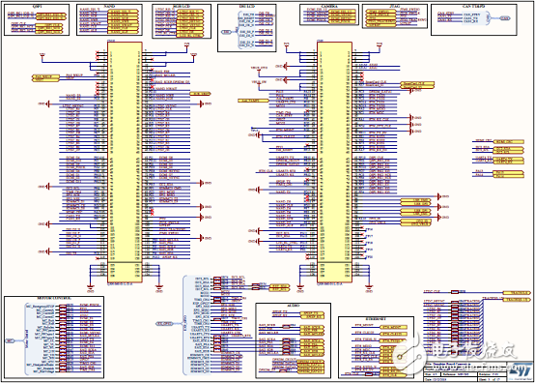Click the ST logo in title block
535x383 pixels.
coord(520,370)
